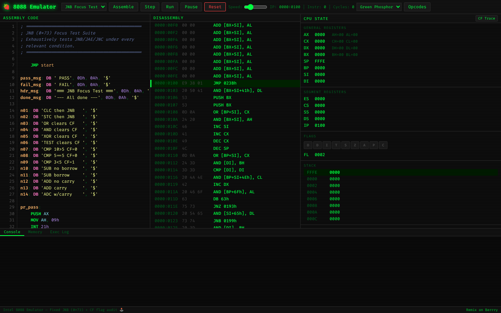This screenshot has height=313, width=501.
Task: Select the JNZ 0193h disassembly row
Action: point(225,206)
